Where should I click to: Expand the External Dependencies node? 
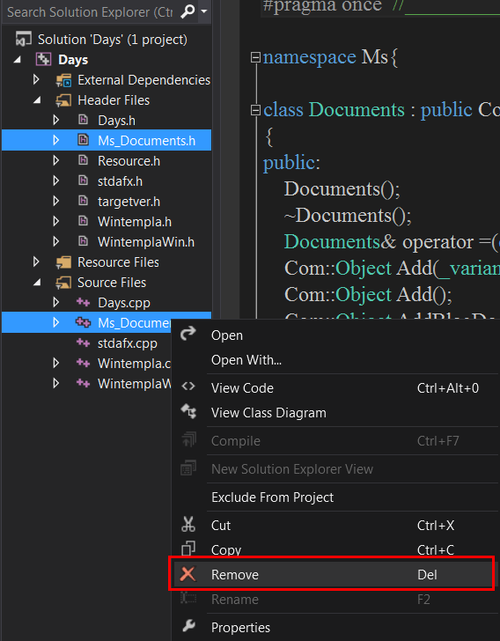pos(36,79)
